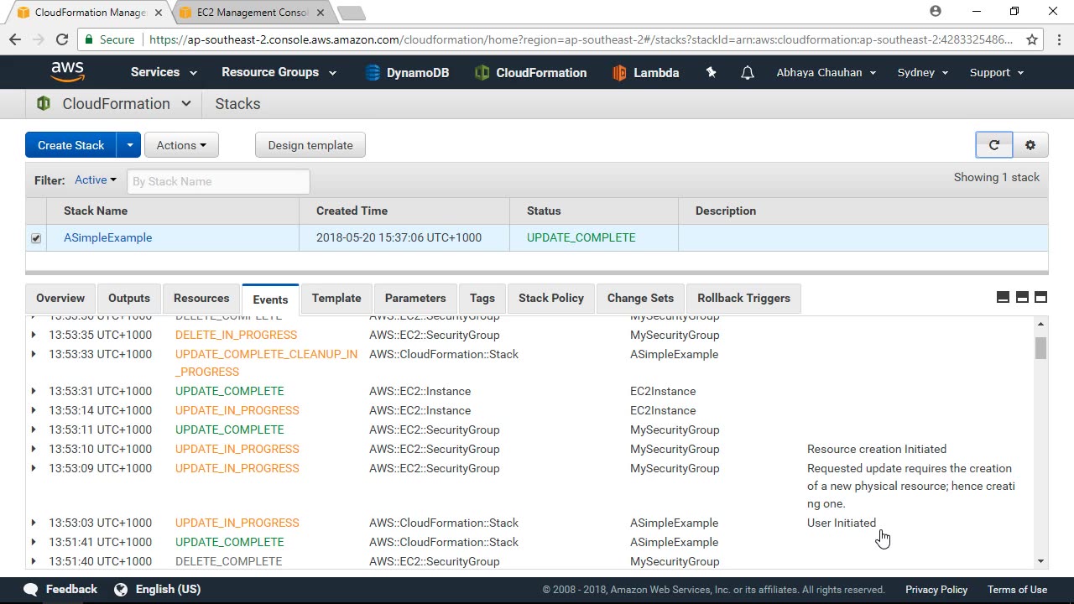Open the Lambda shortcut icon in navbar
Screen dimensions: 1074x604
coord(619,73)
